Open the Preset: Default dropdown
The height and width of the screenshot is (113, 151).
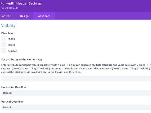10,8
